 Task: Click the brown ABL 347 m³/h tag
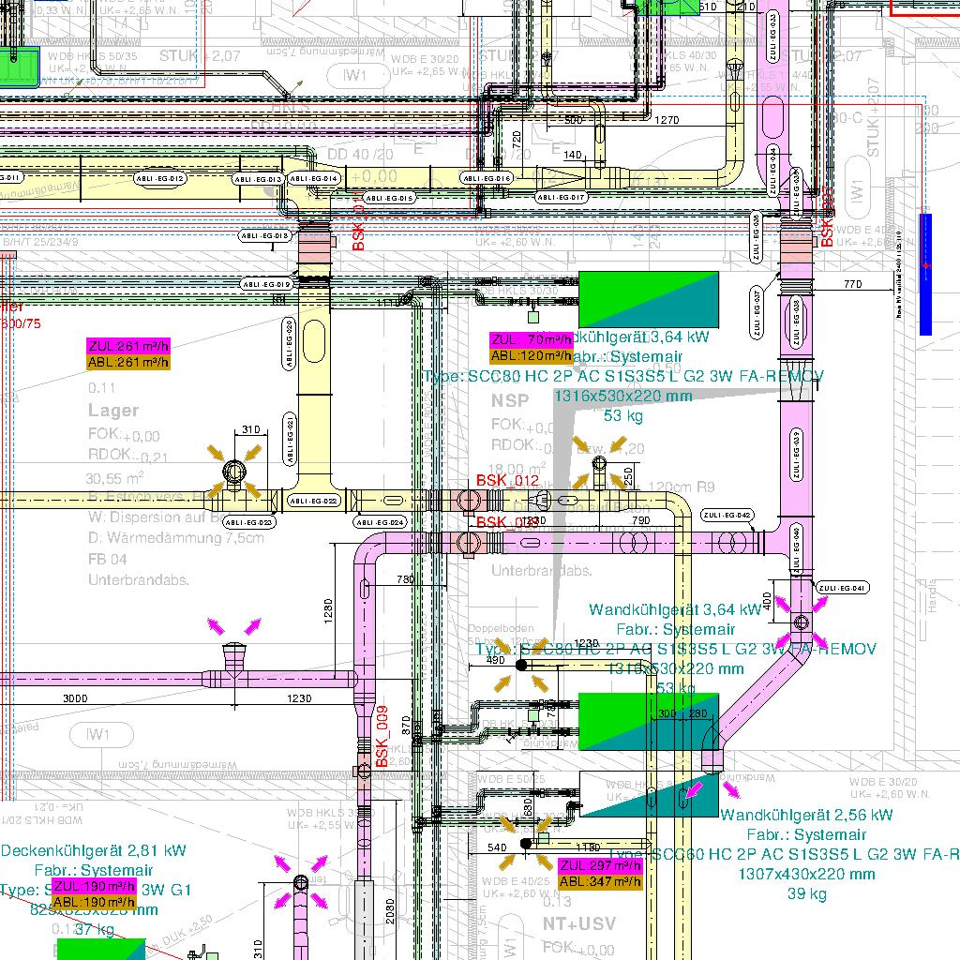(x=600, y=881)
